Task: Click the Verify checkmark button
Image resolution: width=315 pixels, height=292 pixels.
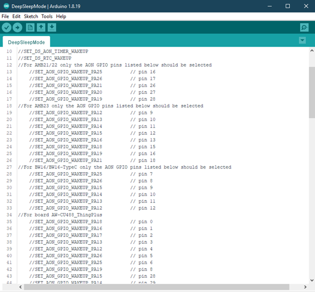Action: (x=7, y=28)
